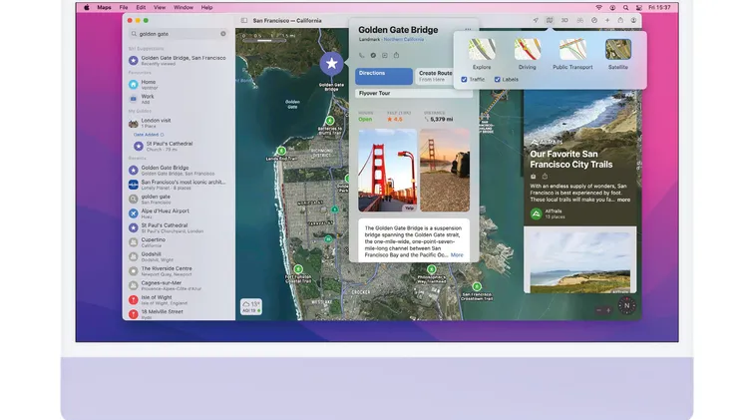
Task: Toggle the sidebar with the sidebar icon
Action: pos(243,21)
